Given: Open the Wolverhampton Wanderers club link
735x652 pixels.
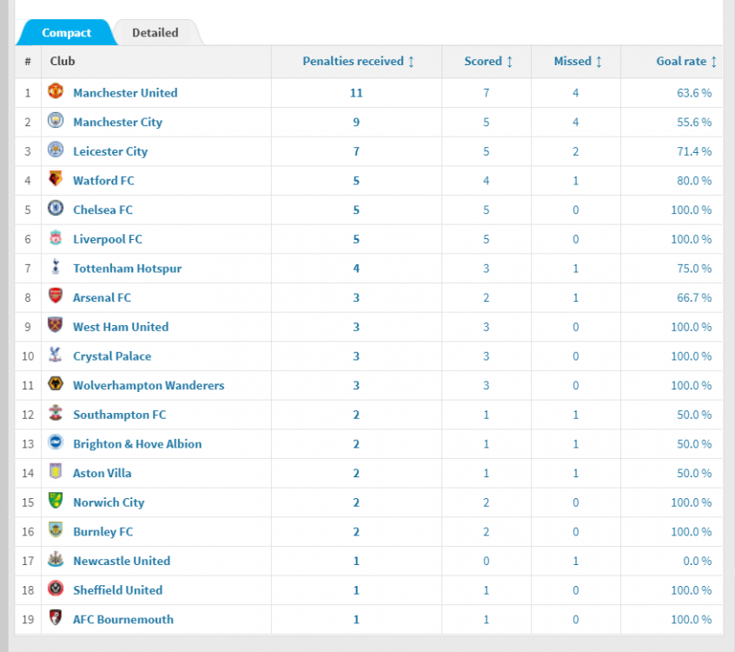Looking at the screenshot, I should 148,385.
